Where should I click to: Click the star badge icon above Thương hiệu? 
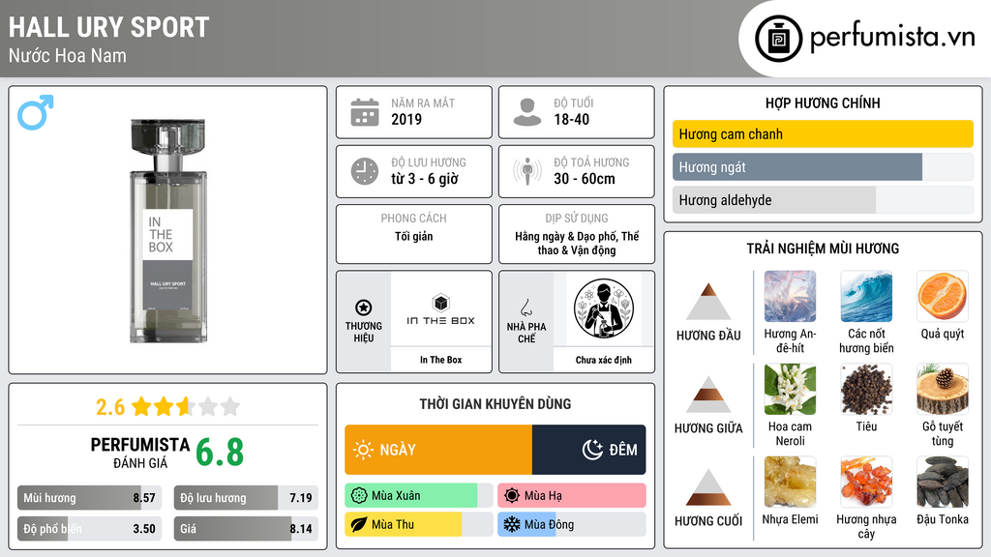(364, 308)
